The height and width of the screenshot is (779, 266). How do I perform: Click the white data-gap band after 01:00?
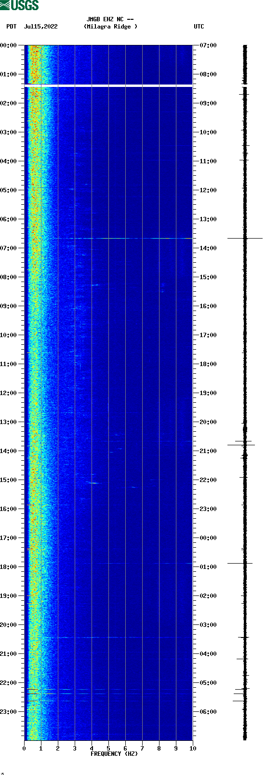pos(108,85)
